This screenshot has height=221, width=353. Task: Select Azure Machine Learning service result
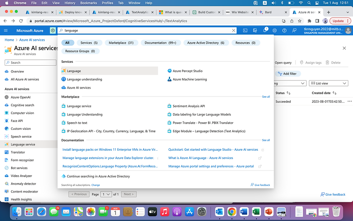point(189,79)
